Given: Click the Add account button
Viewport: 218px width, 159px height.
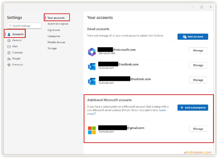Looking at the screenshot, I should pos(193,37).
